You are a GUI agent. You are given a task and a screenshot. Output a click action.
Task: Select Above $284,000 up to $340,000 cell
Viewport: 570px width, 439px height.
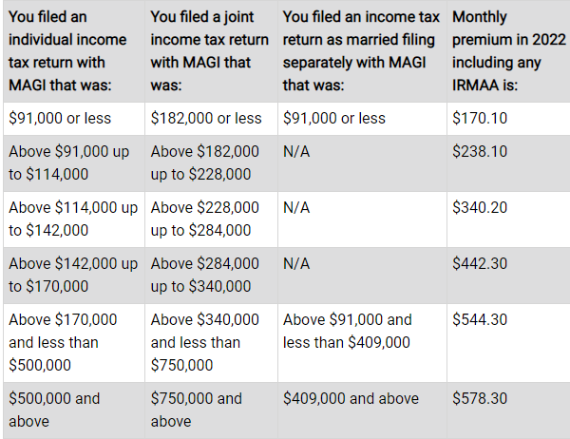click(211, 276)
